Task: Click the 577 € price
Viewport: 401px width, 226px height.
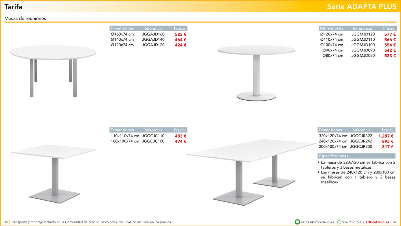Action: tap(390, 34)
